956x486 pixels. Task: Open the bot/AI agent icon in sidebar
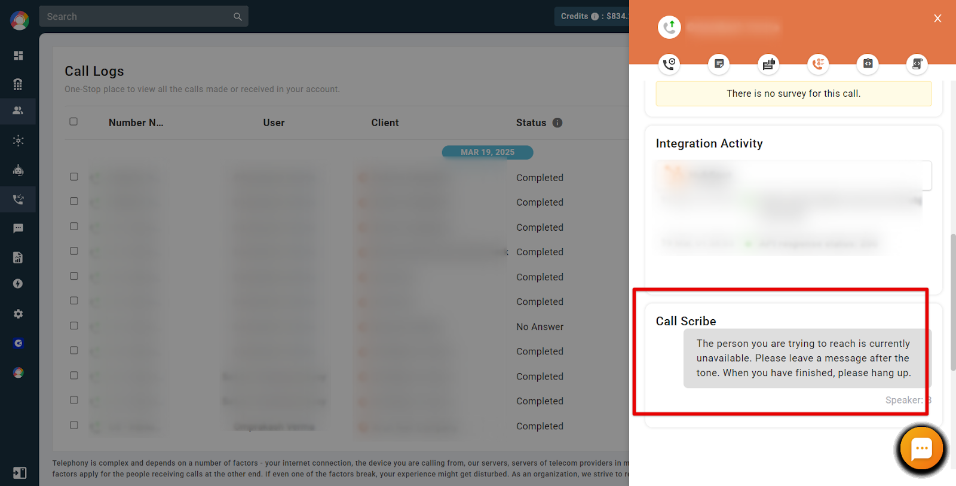(19, 170)
